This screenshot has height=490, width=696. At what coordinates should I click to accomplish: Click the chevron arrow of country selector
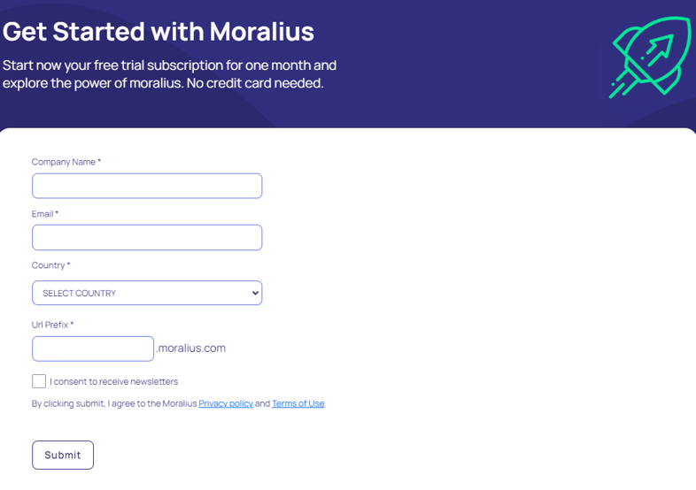coord(255,293)
